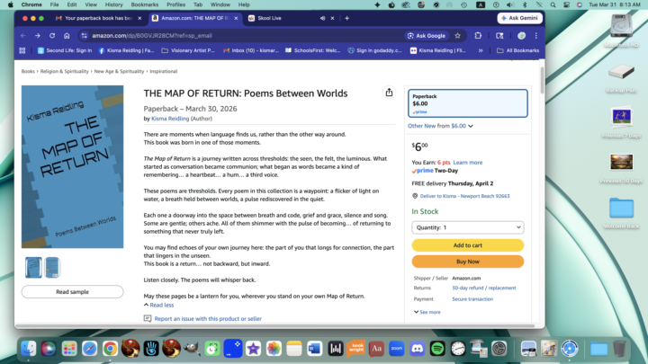This screenshot has height=364, width=648.
Task: Click the share icon beside the book title
Action: (x=389, y=93)
